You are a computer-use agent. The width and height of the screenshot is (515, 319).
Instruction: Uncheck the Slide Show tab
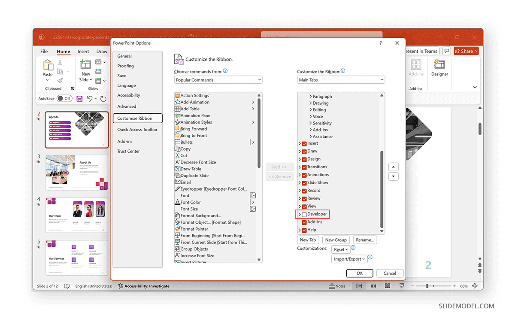(304, 182)
